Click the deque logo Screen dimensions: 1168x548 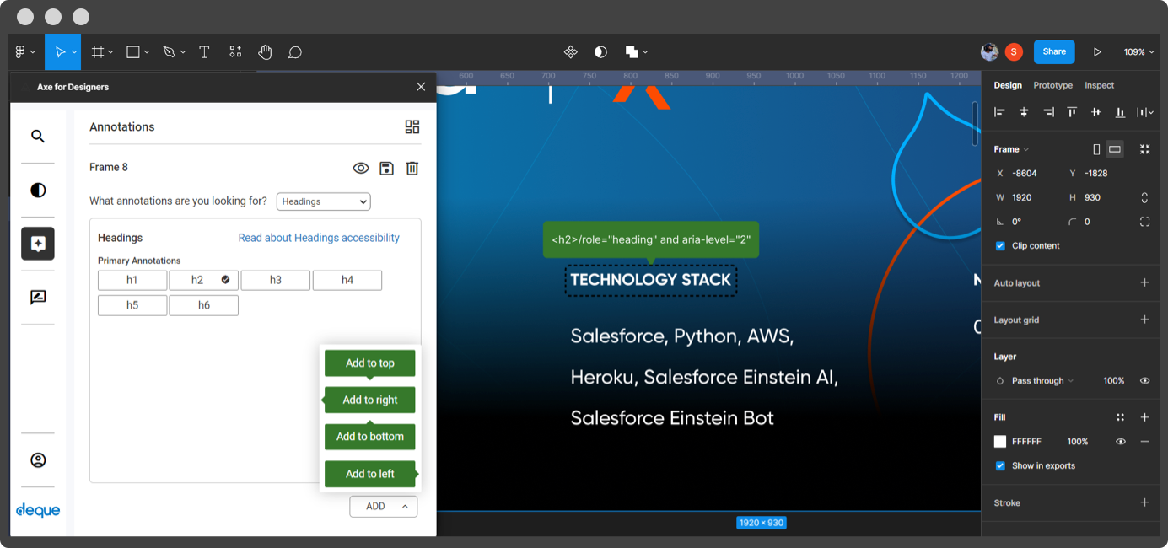(x=38, y=510)
